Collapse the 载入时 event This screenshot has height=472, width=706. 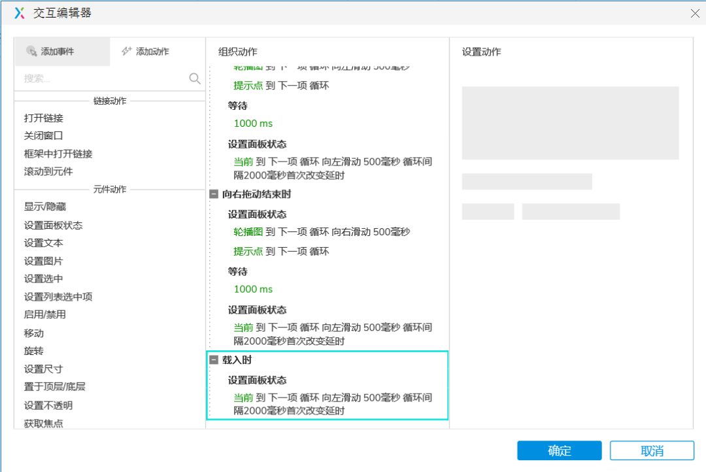[x=214, y=360]
